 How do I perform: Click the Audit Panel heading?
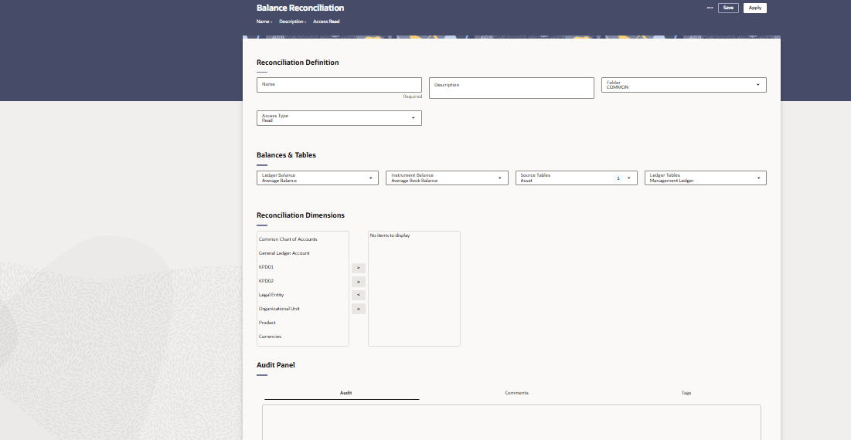(276, 365)
